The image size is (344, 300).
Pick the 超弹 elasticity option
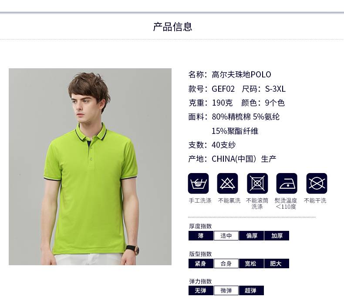(251, 290)
